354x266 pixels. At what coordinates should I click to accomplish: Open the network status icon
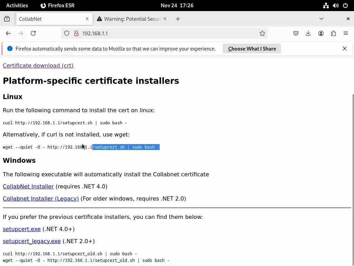click(326, 6)
